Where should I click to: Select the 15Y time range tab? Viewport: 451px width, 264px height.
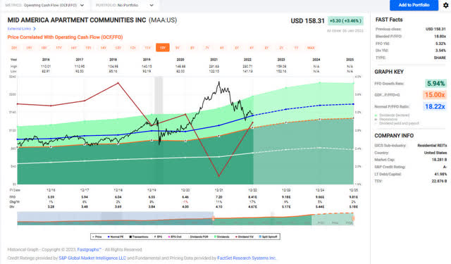[x=88, y=48]
